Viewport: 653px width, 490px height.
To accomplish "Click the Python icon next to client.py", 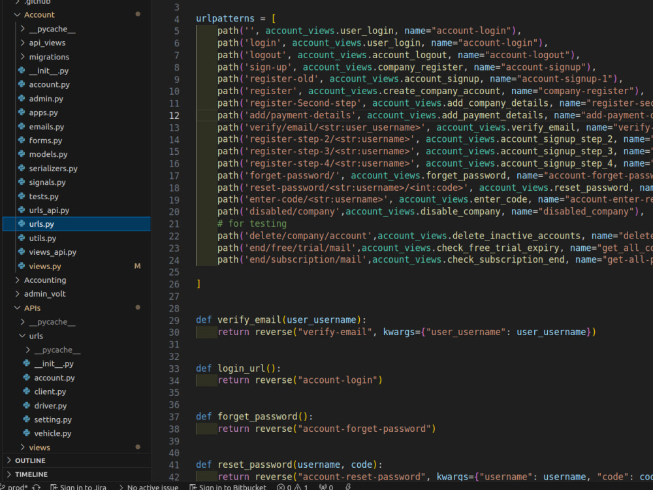I will [x=27, y=391].
